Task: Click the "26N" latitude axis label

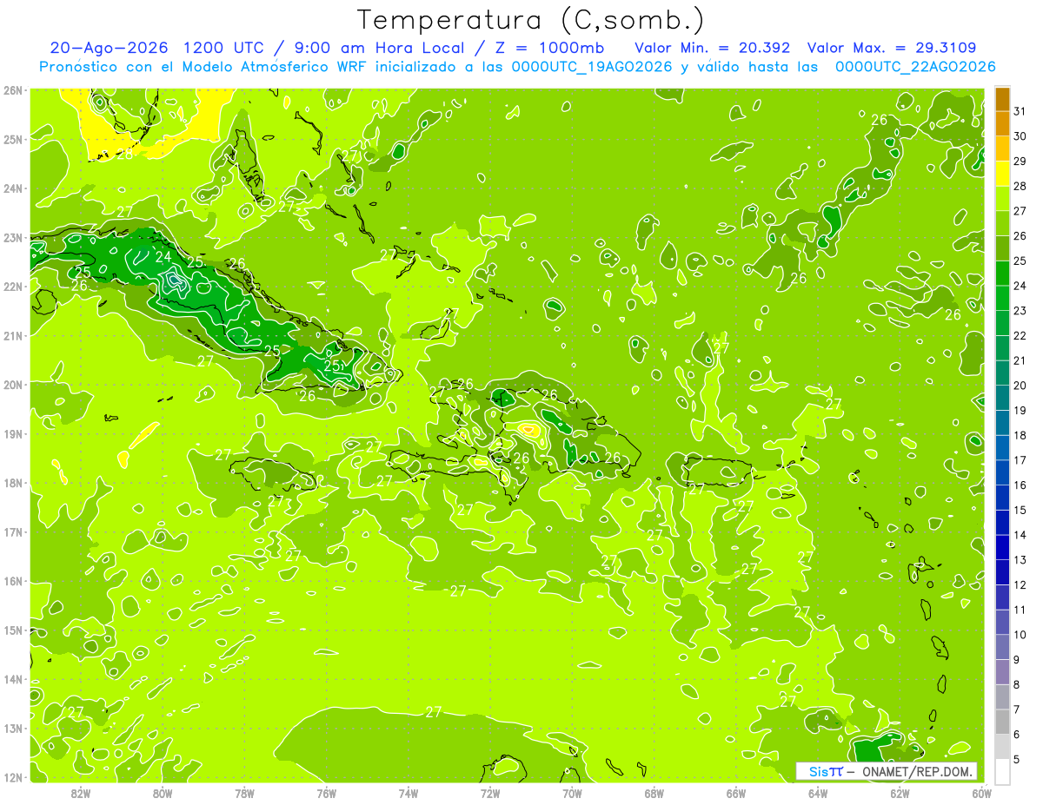Action: pyautogui.click(x=13, y=90)
